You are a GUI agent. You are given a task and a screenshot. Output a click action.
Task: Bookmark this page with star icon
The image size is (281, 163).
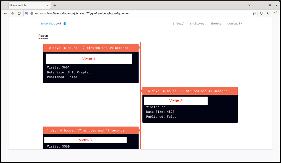(x=254, y=13)
